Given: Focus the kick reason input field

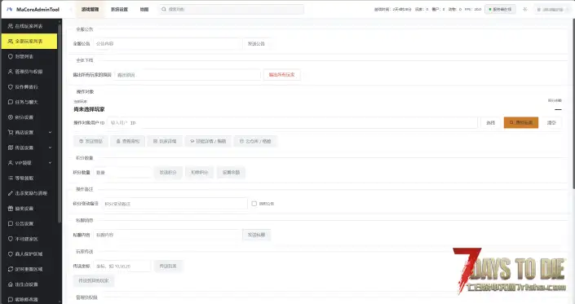Looking at the screenshot, I should point(188,75).
